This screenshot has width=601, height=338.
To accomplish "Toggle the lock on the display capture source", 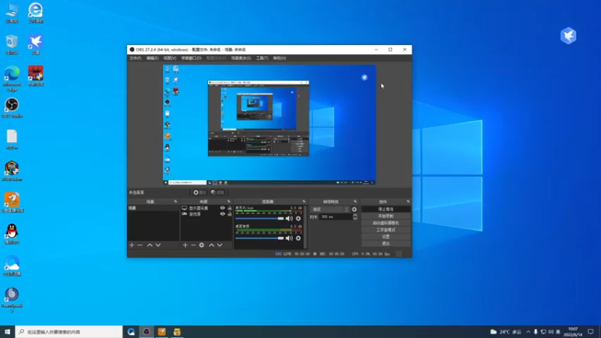I will [230, 208].
